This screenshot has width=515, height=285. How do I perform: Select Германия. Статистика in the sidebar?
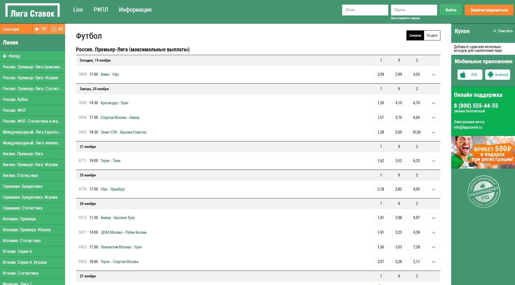coord(33,208)
